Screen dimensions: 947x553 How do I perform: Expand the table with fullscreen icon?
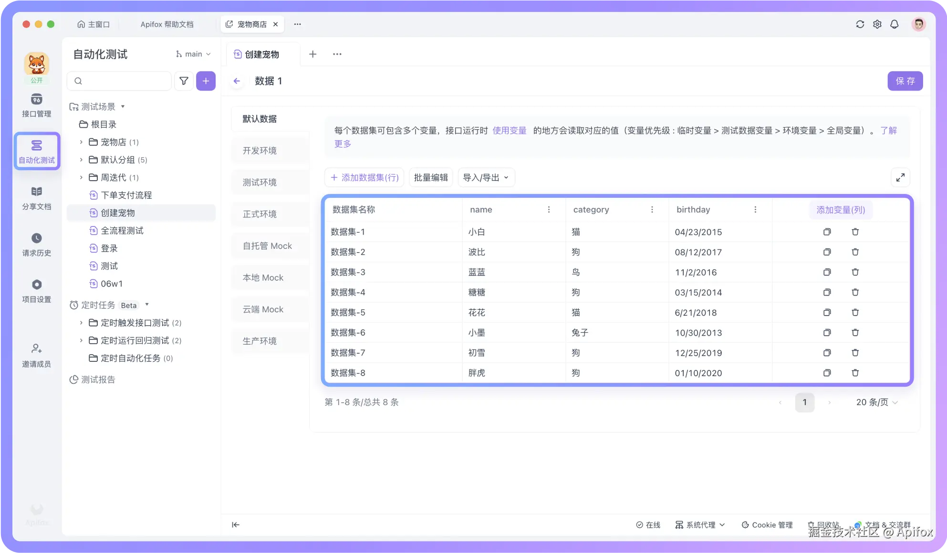coord(900,177)
